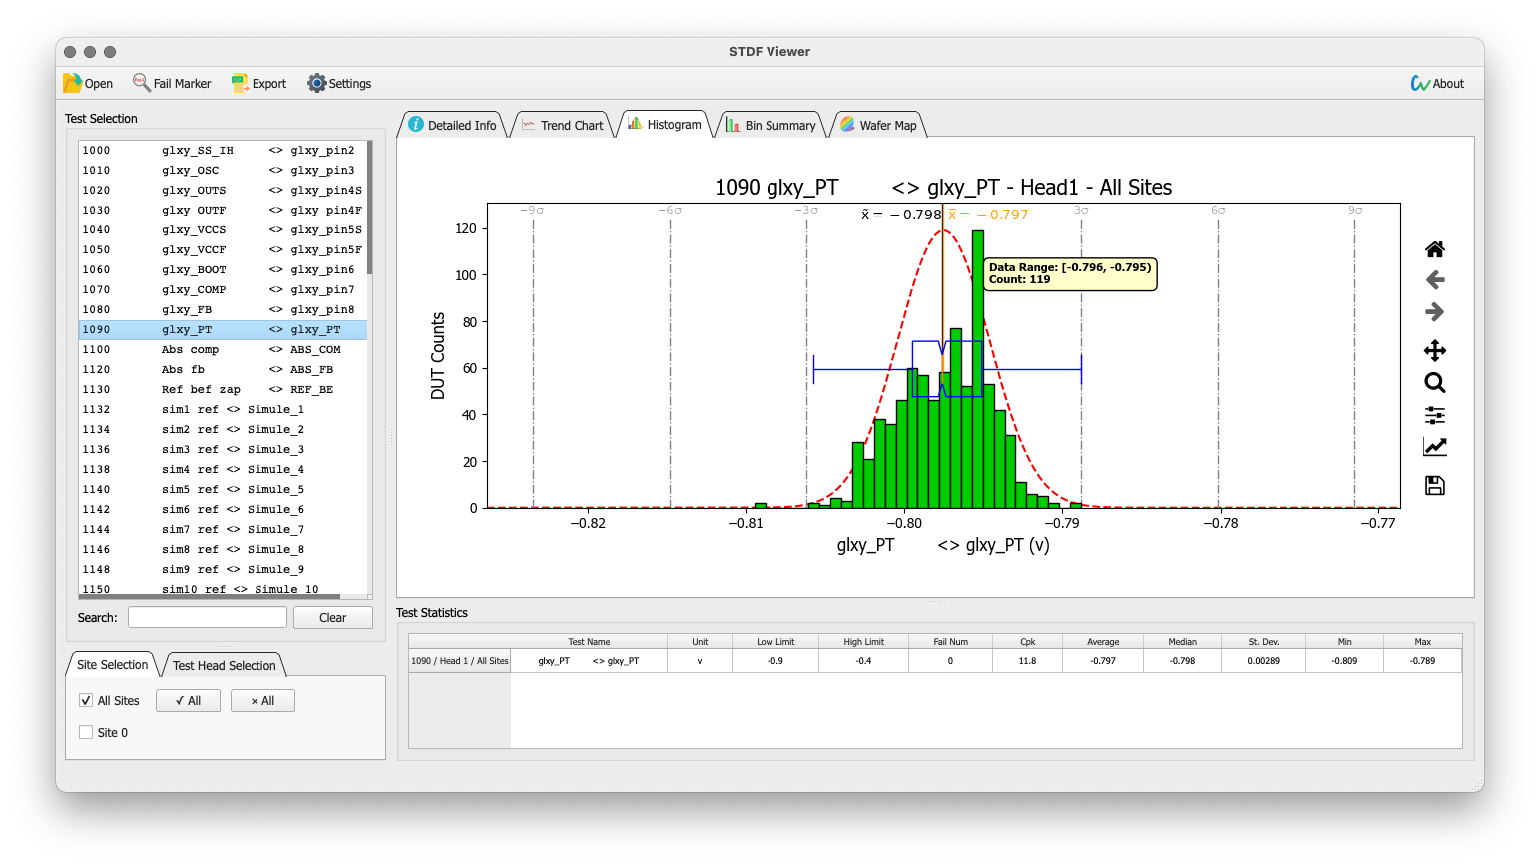The width and height of the screenshot is (1540, 866).
Task: Select test 1060 glxy_BOOT
Action: [x=223, y=270]
